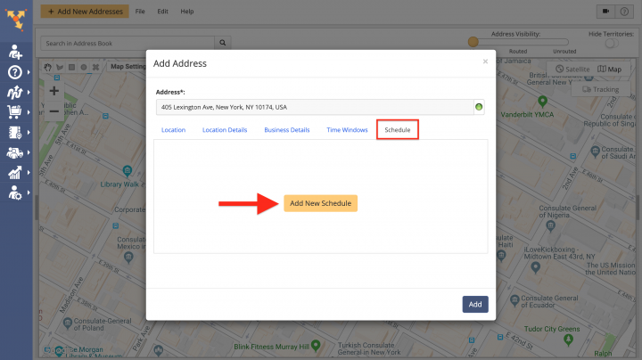Image resolution: width=642 pixels, height=360 pixels.
Task: Click the video camera icon top right
Action: (606, 12)
